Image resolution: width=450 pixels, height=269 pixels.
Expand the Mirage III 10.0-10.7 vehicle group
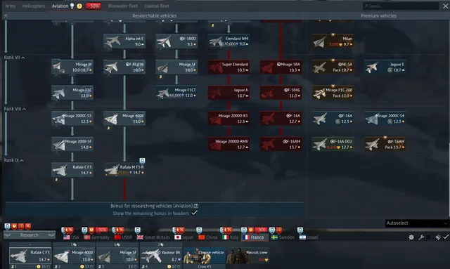[x=72, y=67]
